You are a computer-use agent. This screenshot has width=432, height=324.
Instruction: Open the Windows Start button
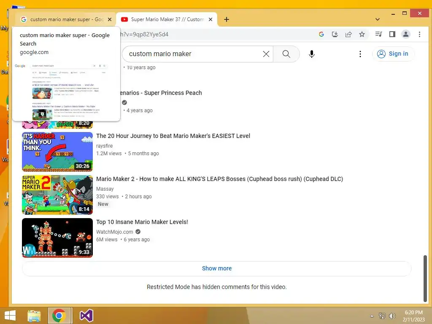pos(10,316)
